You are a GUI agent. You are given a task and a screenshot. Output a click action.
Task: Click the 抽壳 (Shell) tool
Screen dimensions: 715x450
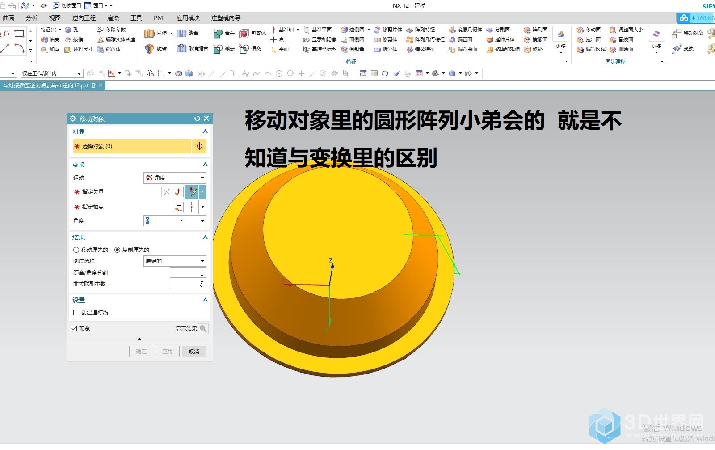point(50,39)
